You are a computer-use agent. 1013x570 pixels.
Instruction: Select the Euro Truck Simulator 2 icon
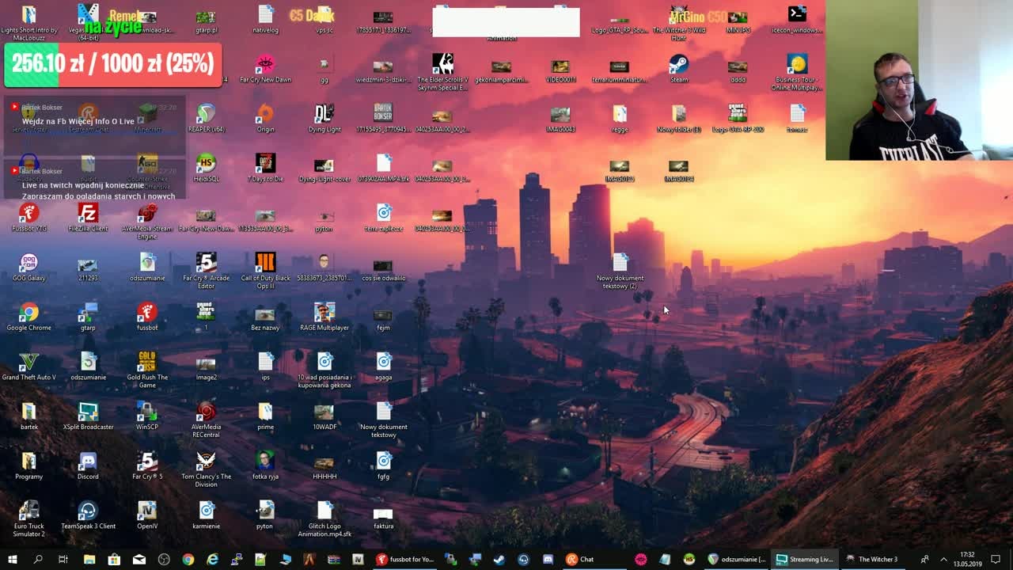[29, 519]
